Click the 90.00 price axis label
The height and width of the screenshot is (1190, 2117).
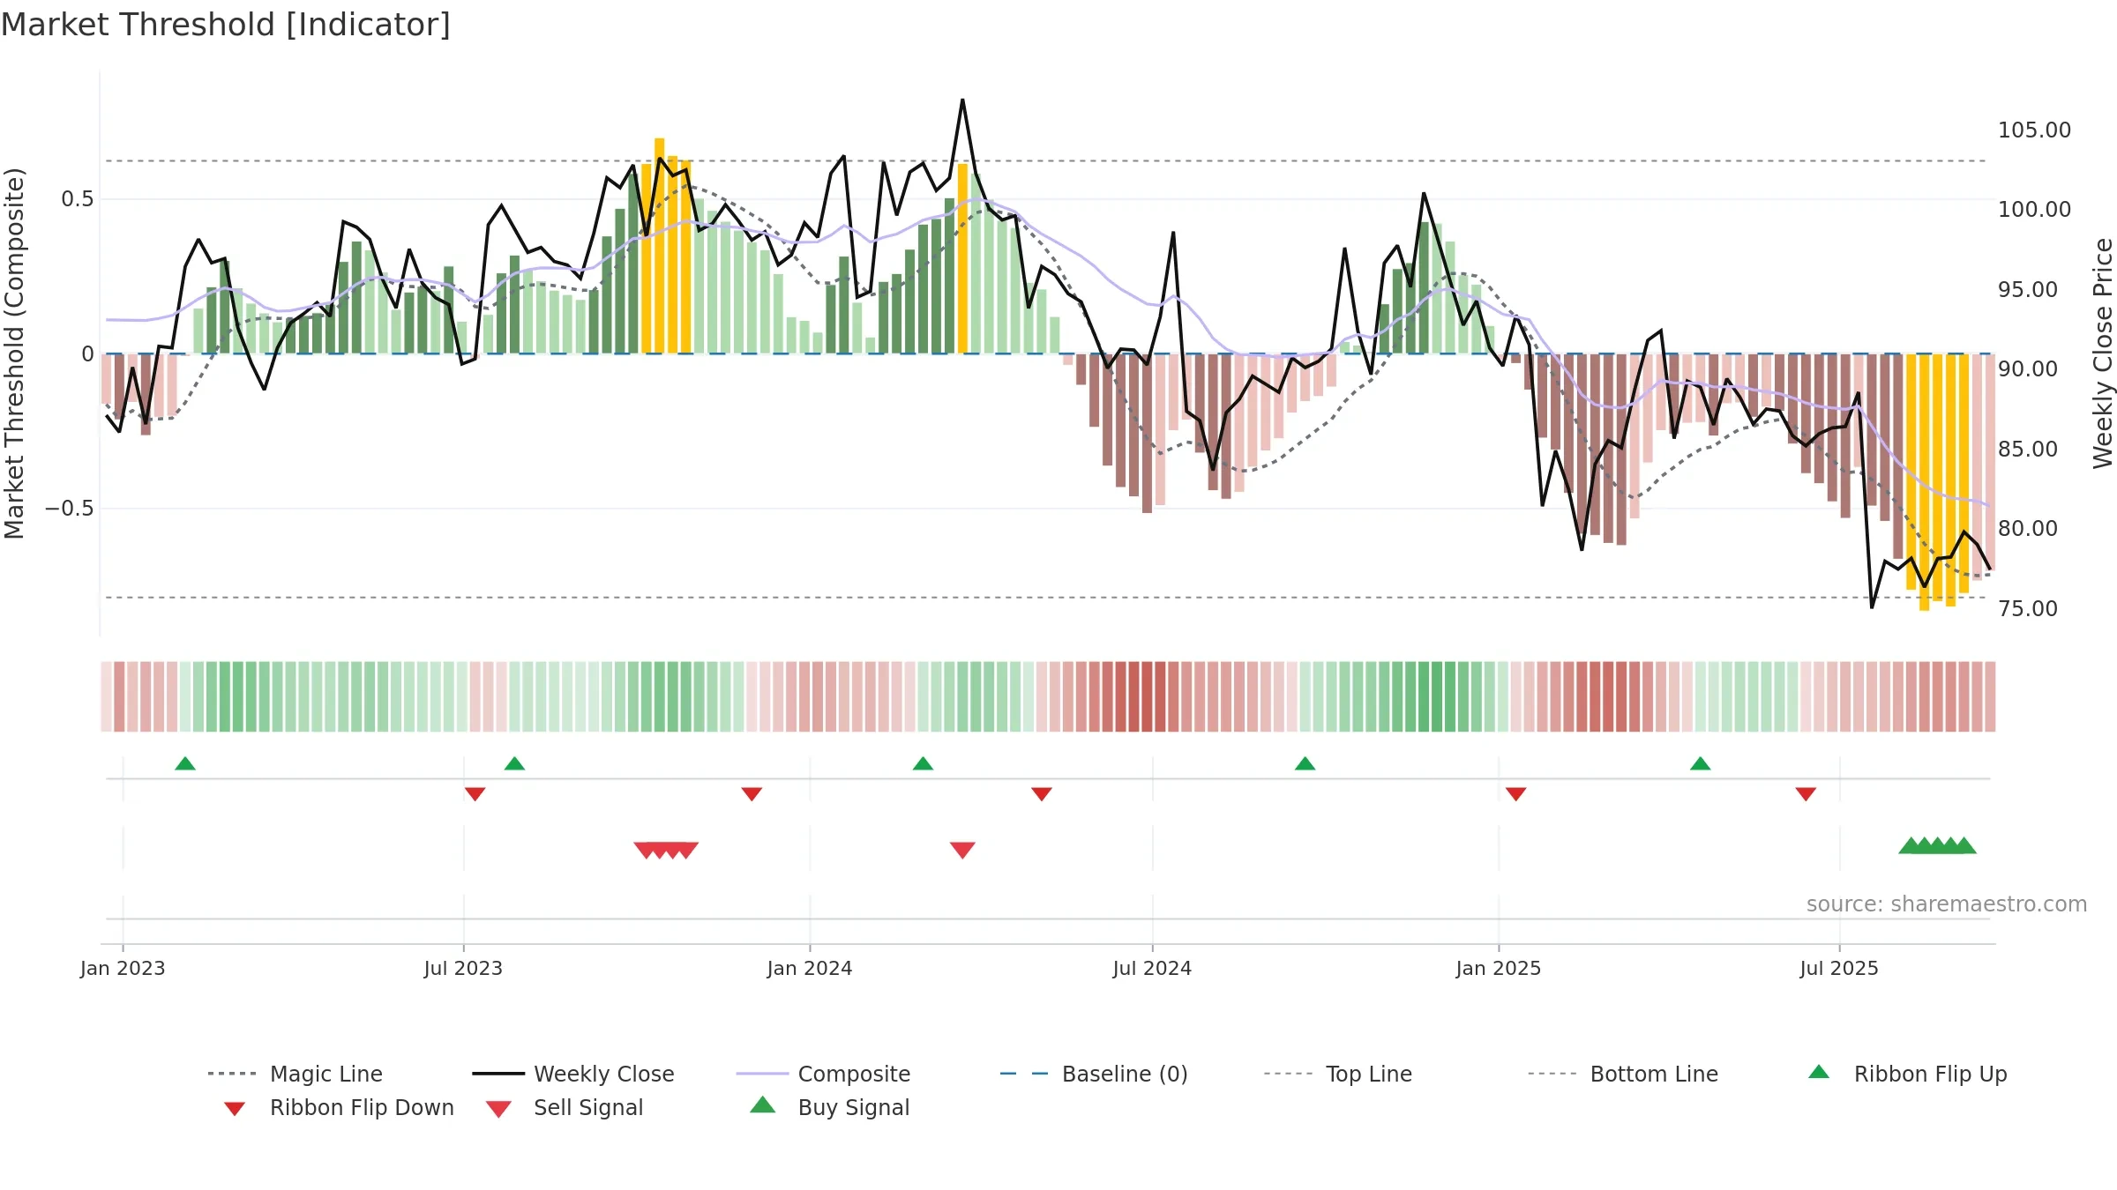coord(2028,369)
